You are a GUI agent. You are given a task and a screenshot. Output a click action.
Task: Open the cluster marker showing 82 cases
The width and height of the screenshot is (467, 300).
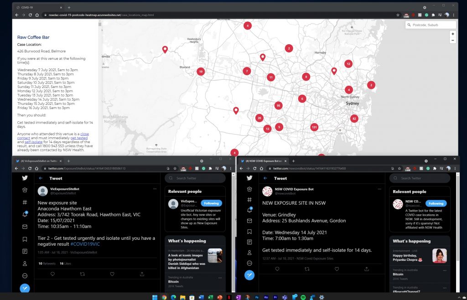point(354,119)
